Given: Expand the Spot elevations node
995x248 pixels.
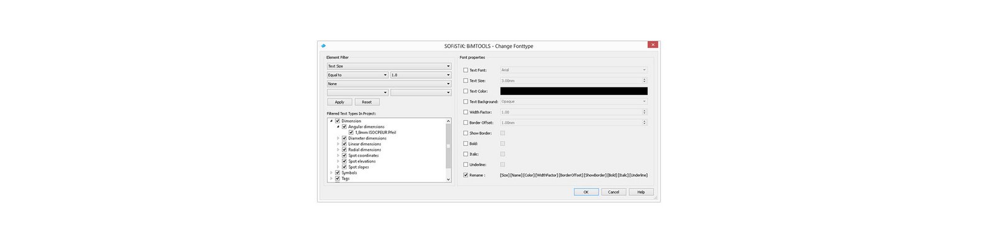Looking at the screenshot, I should pyautogui.click(x=338, y=161).
